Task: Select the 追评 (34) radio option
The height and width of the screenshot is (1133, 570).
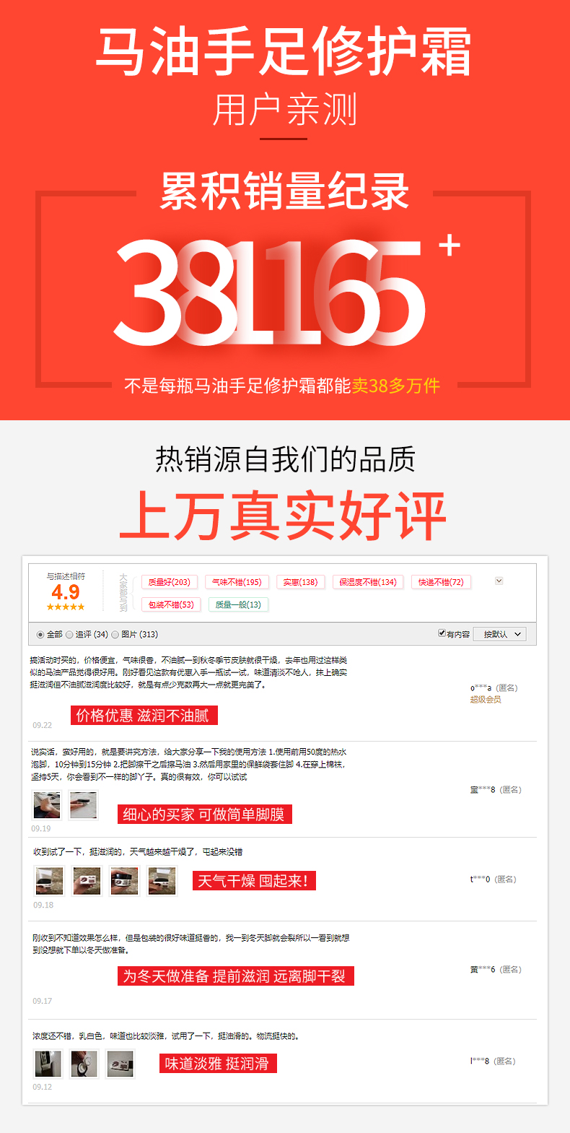Action: pyautogui.click(x=69, y=635)
